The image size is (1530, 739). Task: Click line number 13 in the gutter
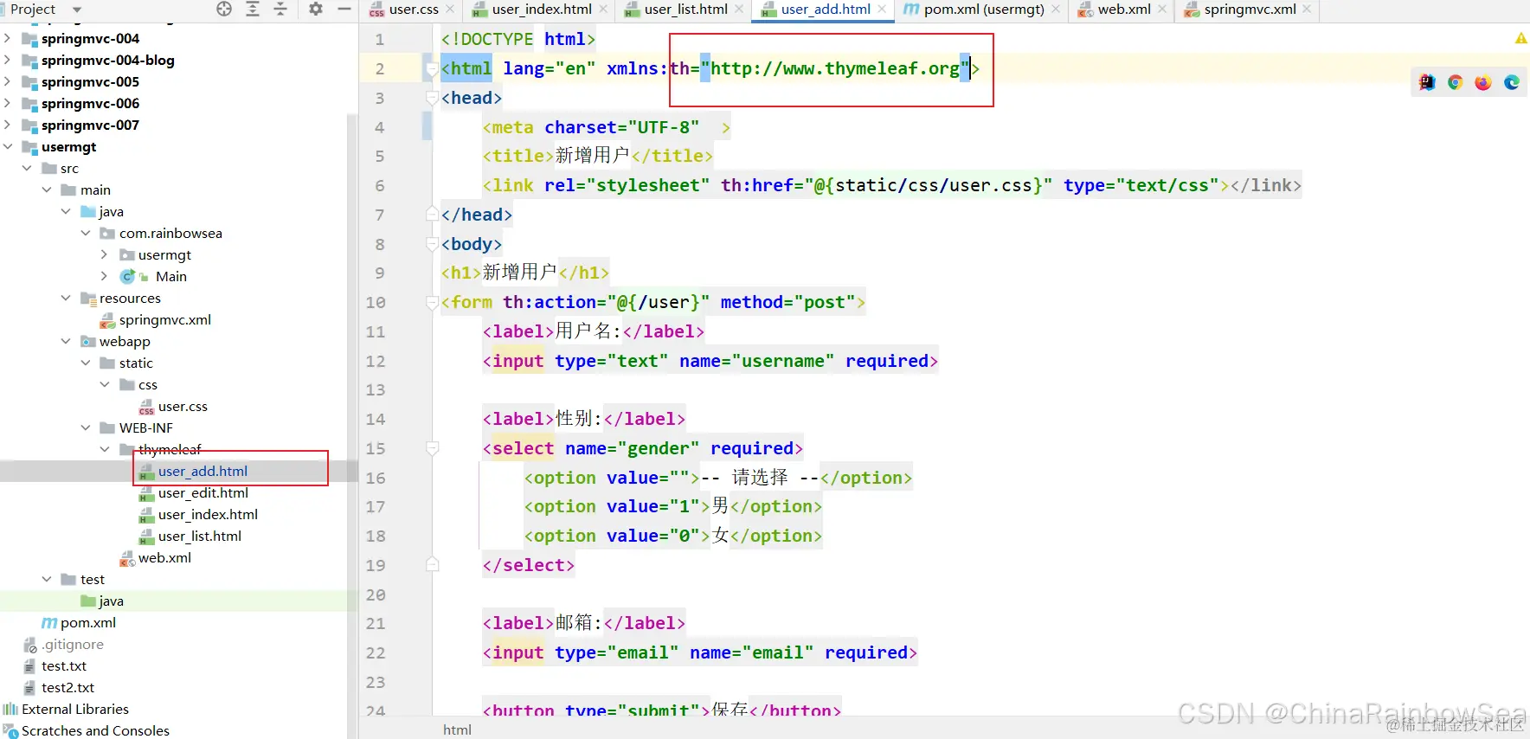[375, 389]
